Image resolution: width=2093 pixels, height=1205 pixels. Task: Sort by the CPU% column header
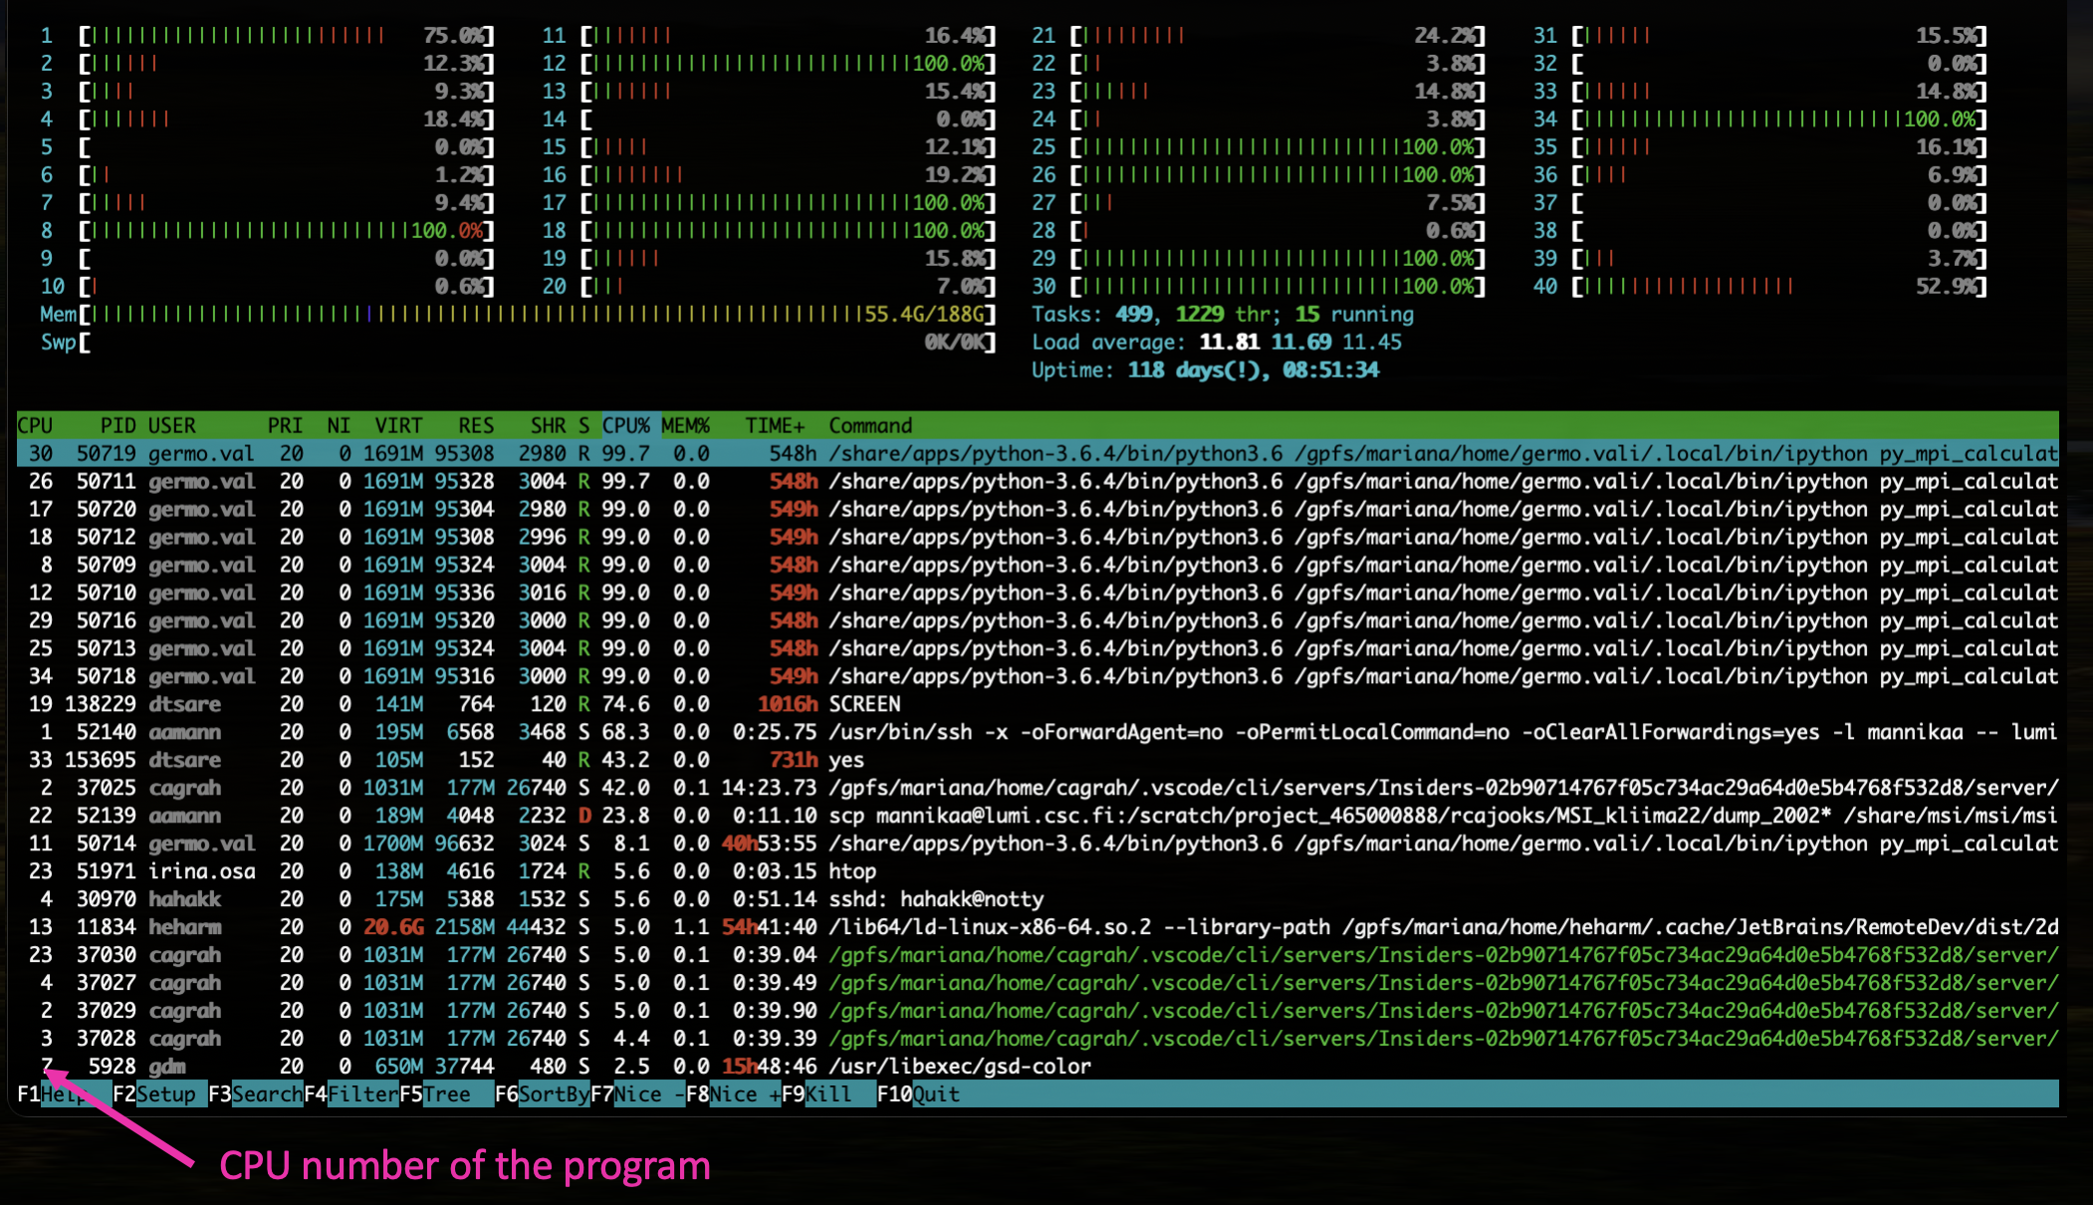click(x=625, y=425)
